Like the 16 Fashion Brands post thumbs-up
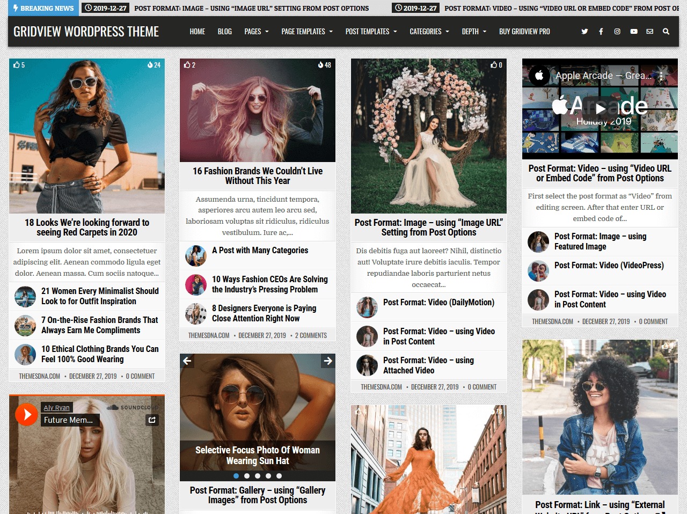This screenshot has height=514, width=687. click(x=187, y=65)
